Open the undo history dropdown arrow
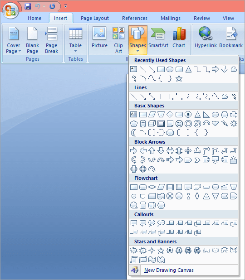This screenshot has width=245, height=280. point(44,7)
